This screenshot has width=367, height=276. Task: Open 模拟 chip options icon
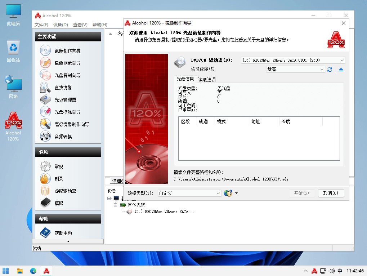[45, 203]
